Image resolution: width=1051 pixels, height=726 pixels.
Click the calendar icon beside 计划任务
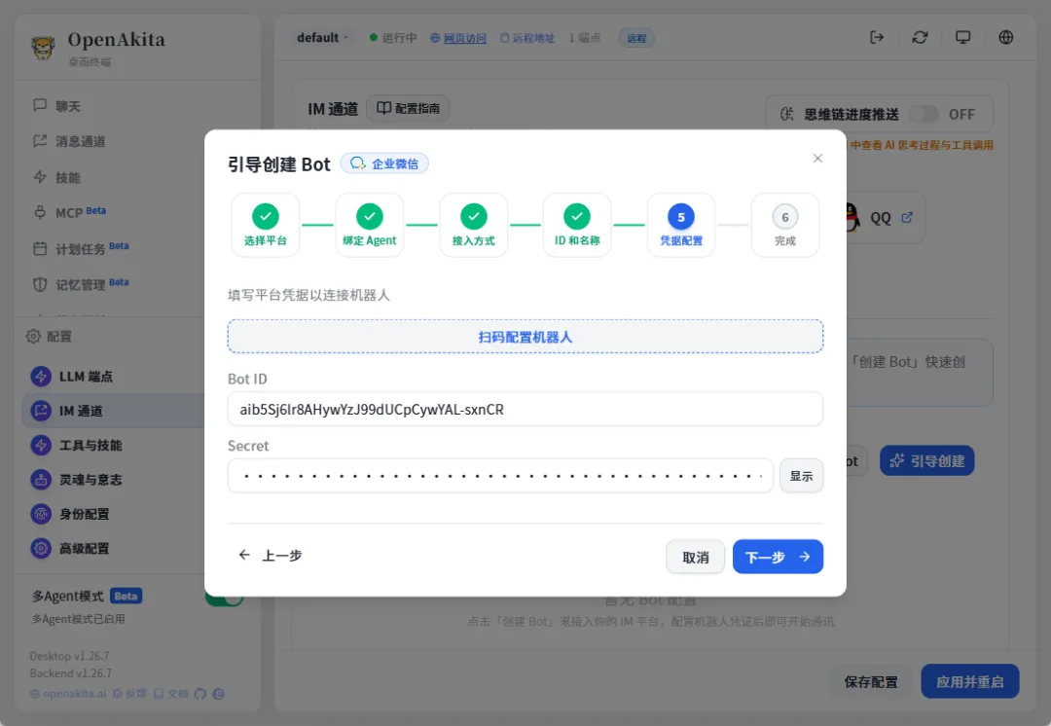pyautogui.click(x=40, y=248)
